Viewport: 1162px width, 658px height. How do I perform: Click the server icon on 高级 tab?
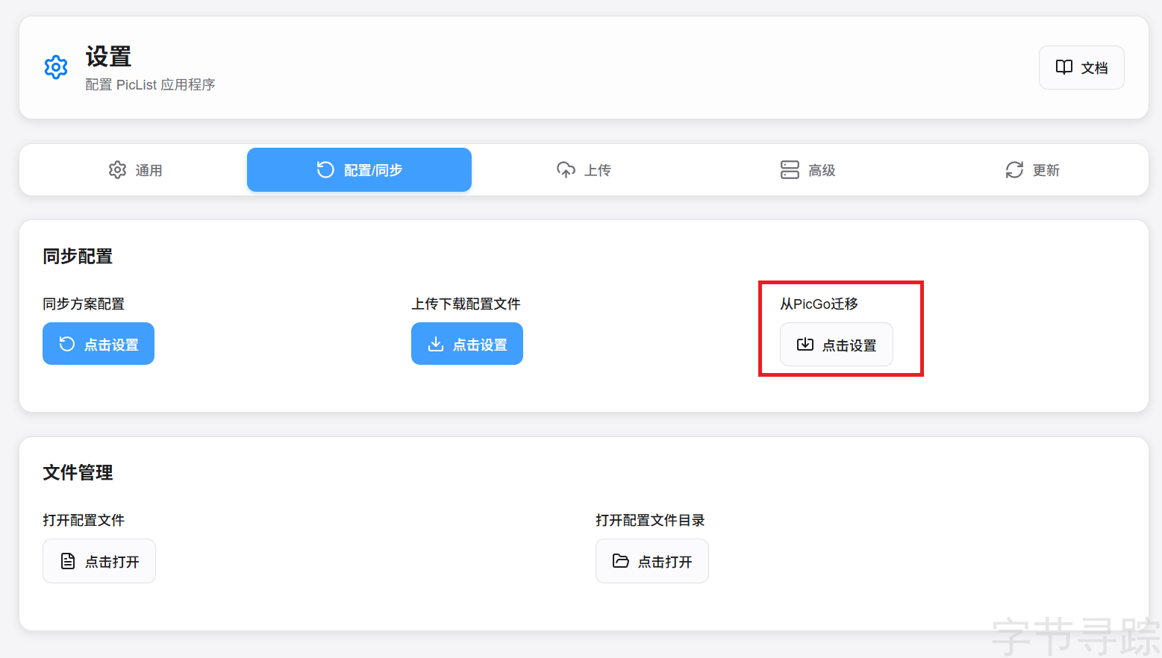(790, 170)
